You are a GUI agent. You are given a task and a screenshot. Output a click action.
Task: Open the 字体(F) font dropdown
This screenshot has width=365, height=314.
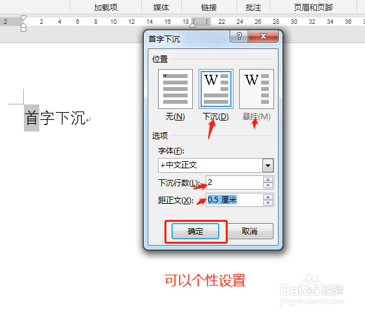tap(268, 166)
